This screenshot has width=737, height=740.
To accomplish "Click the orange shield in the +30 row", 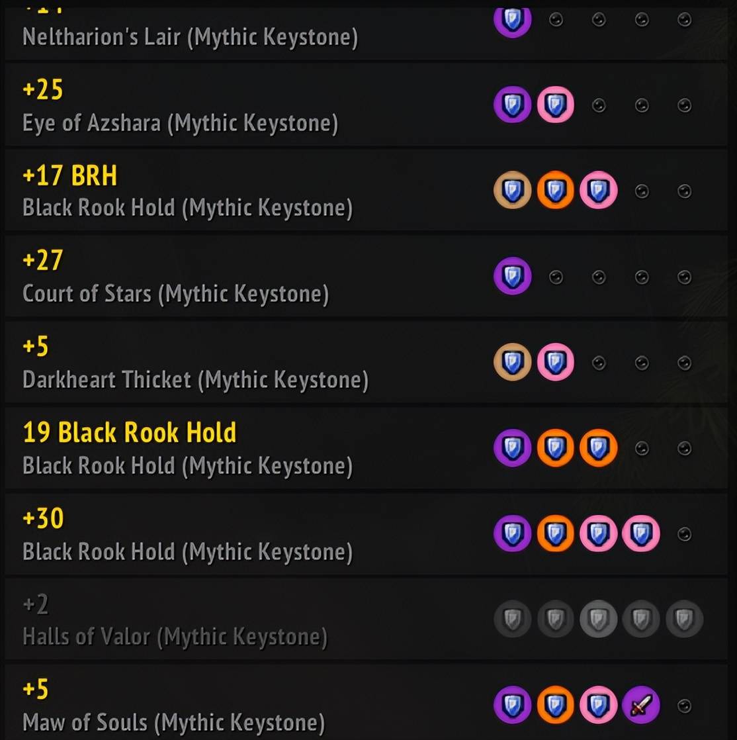I will coord(555,533).
